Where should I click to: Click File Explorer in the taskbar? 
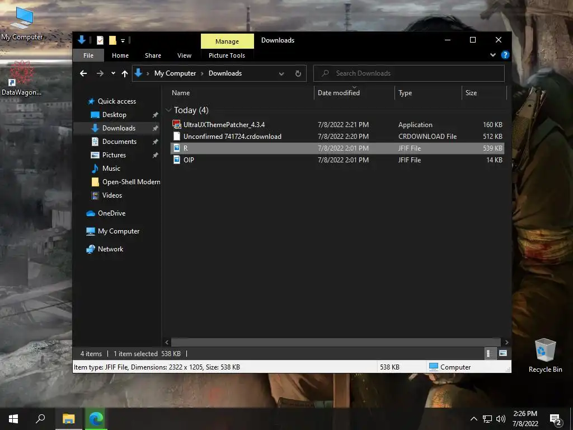(68, 419)
